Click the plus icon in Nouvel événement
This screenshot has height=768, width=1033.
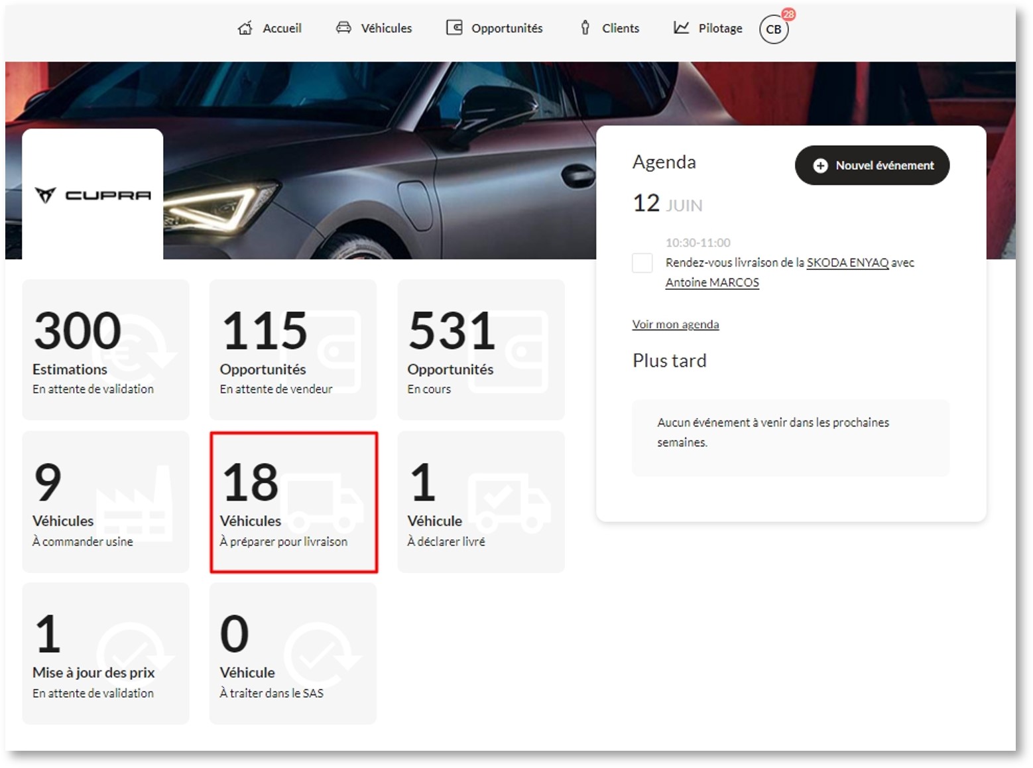click(x=820, y=166)
